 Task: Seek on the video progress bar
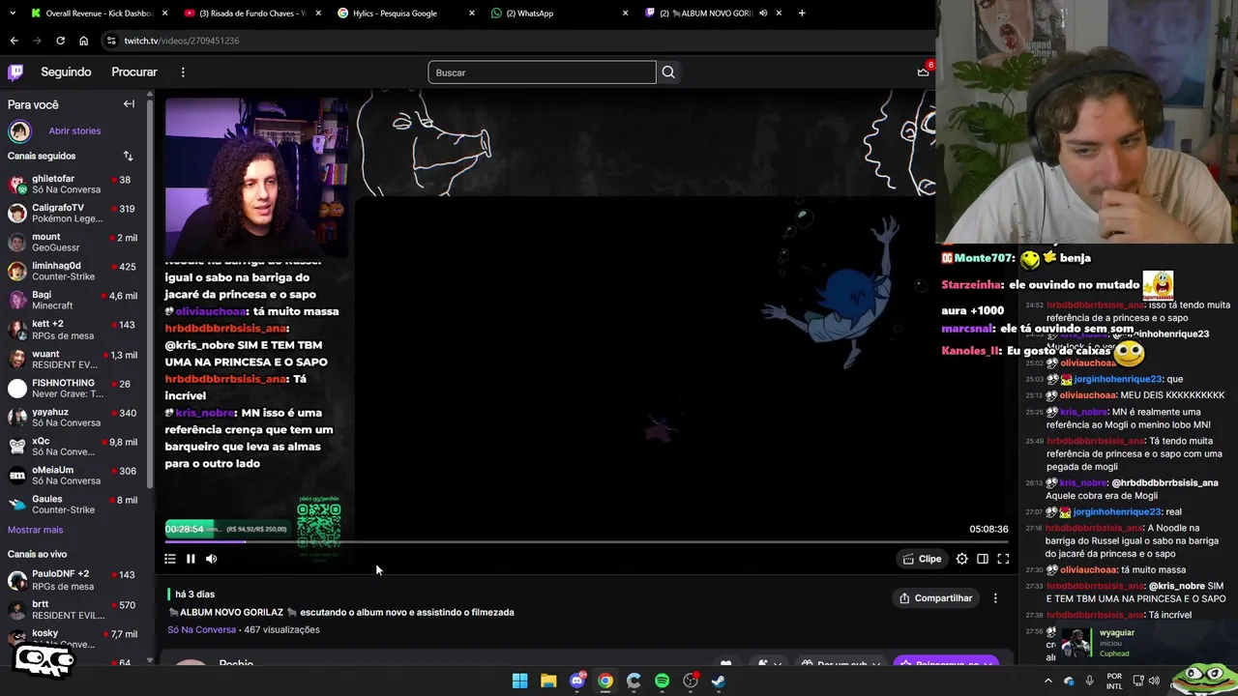point(587,542)
